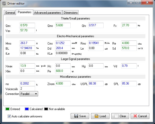Click the Le inductance field
The image size is (155, 124).
[96, 48]
